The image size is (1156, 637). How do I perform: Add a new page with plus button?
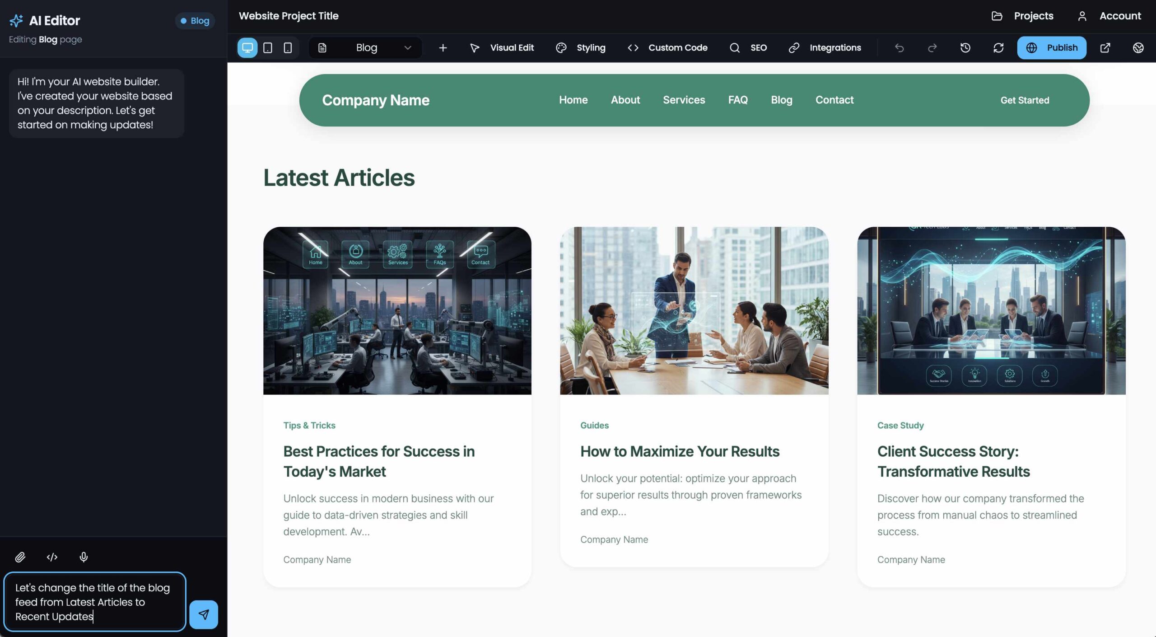click(x=443, y=47)
